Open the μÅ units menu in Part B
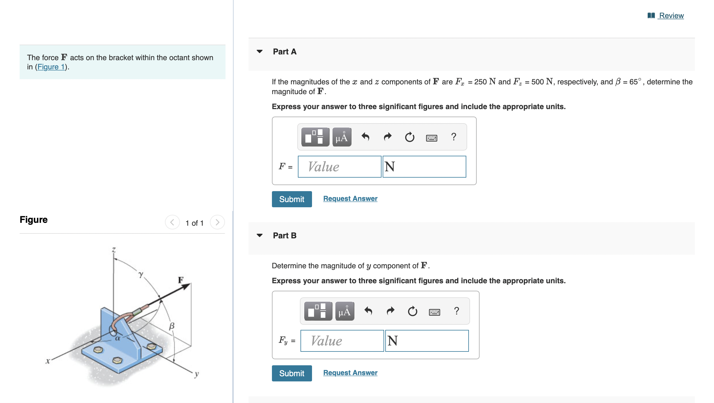The width and height of the screenshot is (714, 403). click(344, 311)
